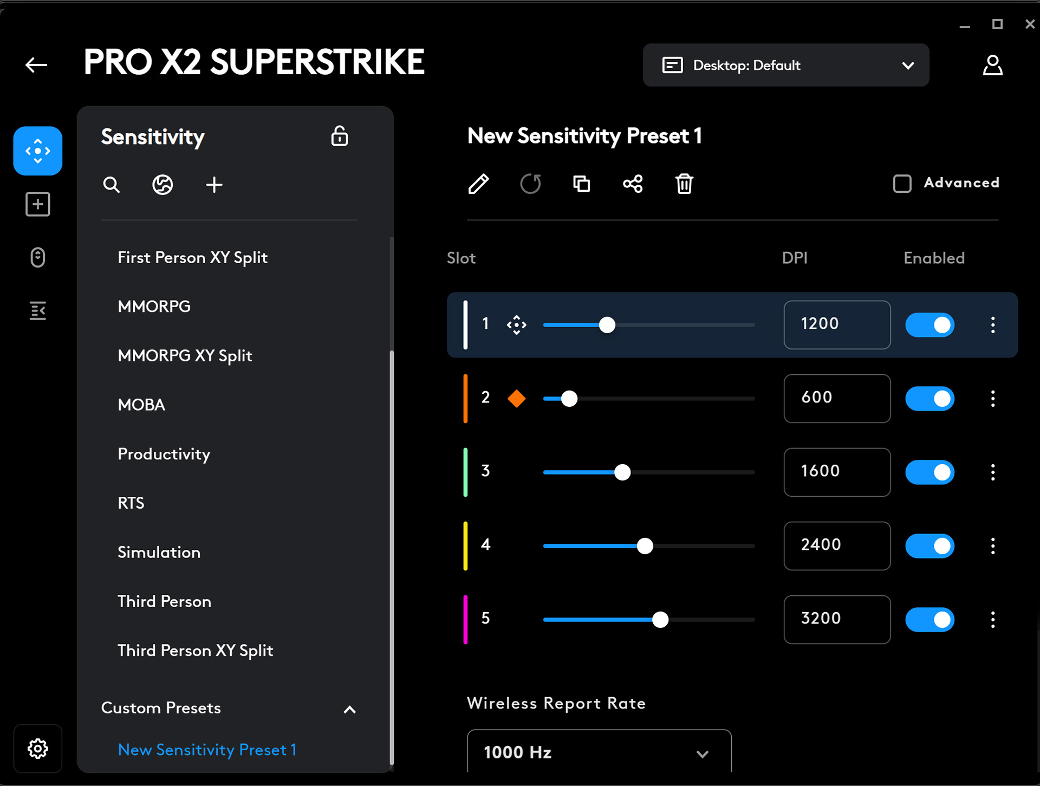Click the slot 4 DPI slider handle
This screenshot has width=1040, height=786.
[645, 546]
